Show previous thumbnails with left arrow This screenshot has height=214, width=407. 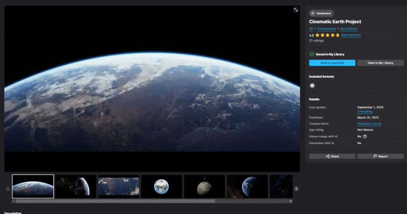click(8, 189)
